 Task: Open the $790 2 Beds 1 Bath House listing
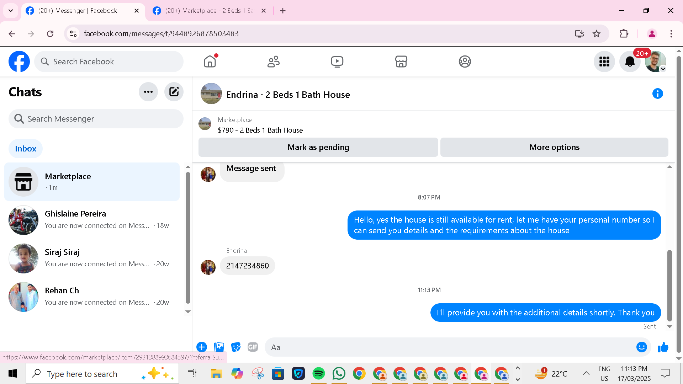[x=260, y=130]
